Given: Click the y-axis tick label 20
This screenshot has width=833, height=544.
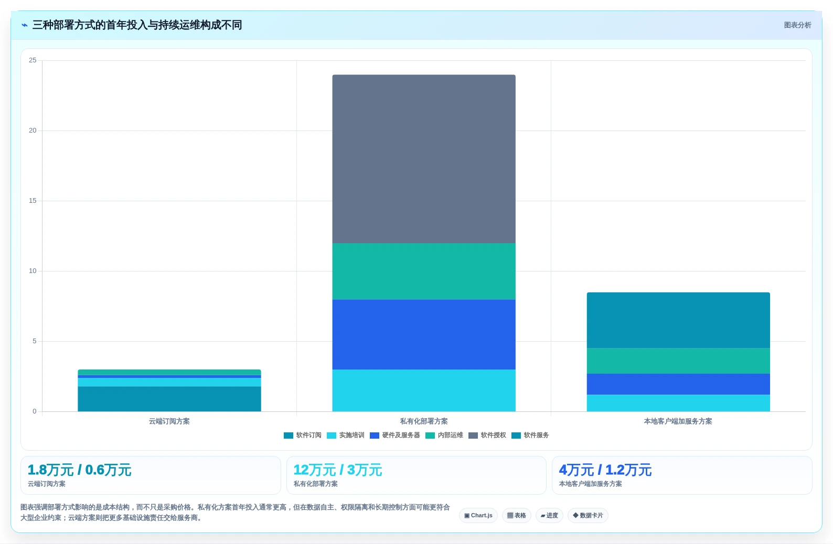Looking at the screenshot, I should 33,130.
